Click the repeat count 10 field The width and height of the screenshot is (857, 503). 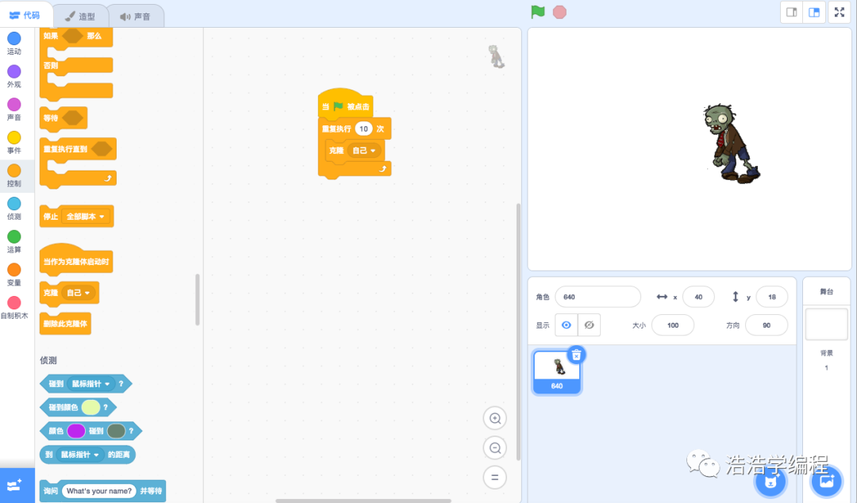click(x=363, y=129)
